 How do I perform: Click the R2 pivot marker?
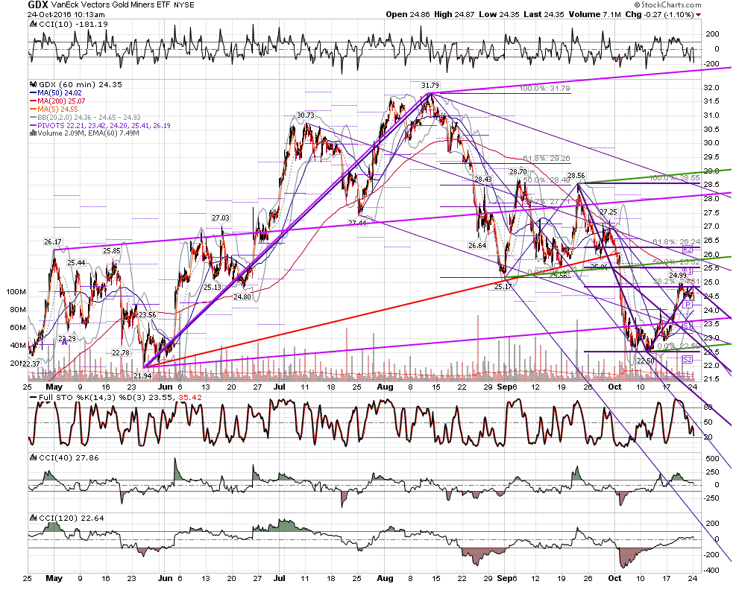[x=688, y=250]
